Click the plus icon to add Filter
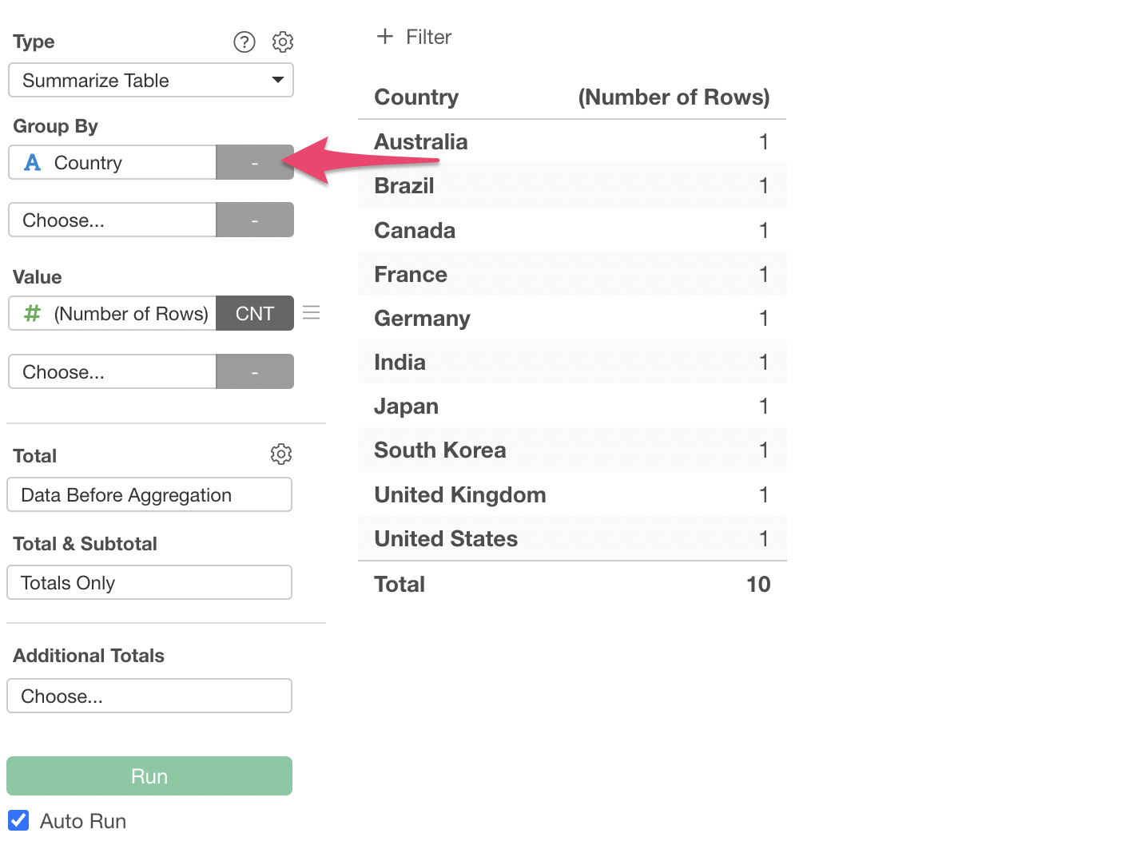Screen dimensions: 1141x845 tap(385, 37)
